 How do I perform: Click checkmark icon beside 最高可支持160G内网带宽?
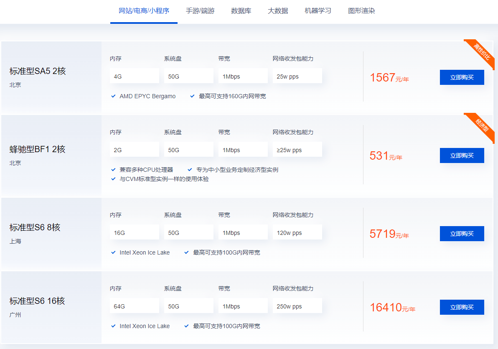point(192,96)
